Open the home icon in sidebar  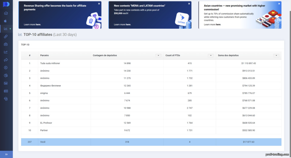point(6,13)
